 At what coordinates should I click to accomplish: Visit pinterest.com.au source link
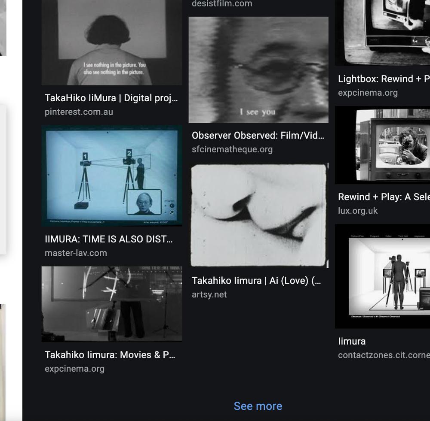[79, 112]
